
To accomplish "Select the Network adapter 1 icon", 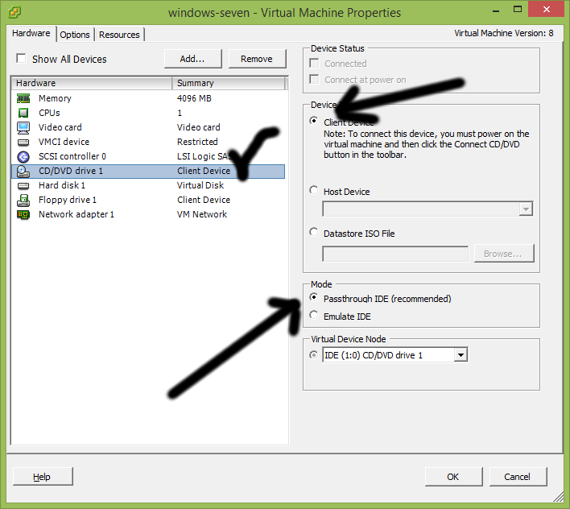I will coord(23,214).
